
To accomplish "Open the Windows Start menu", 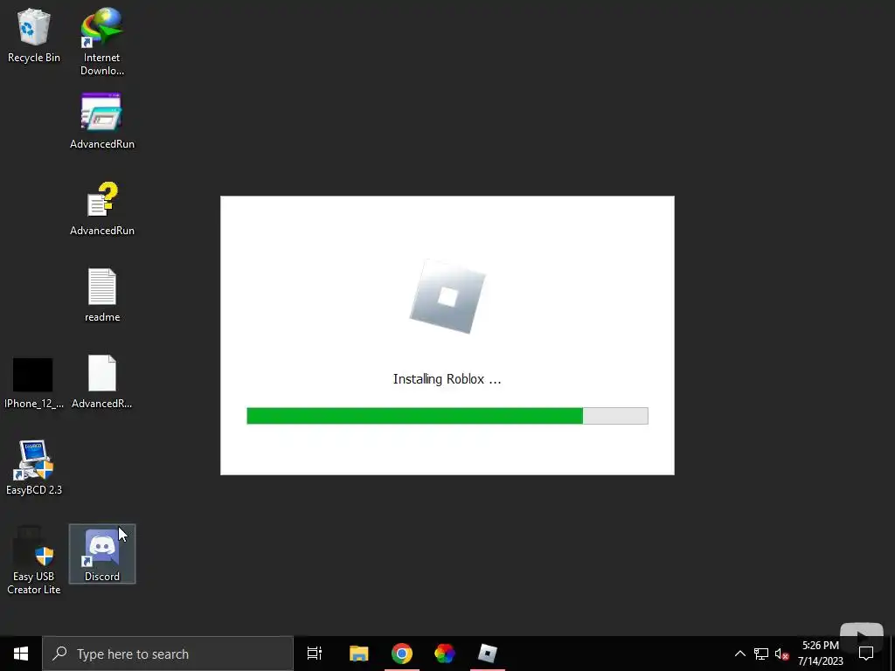I will coord(21,654).
